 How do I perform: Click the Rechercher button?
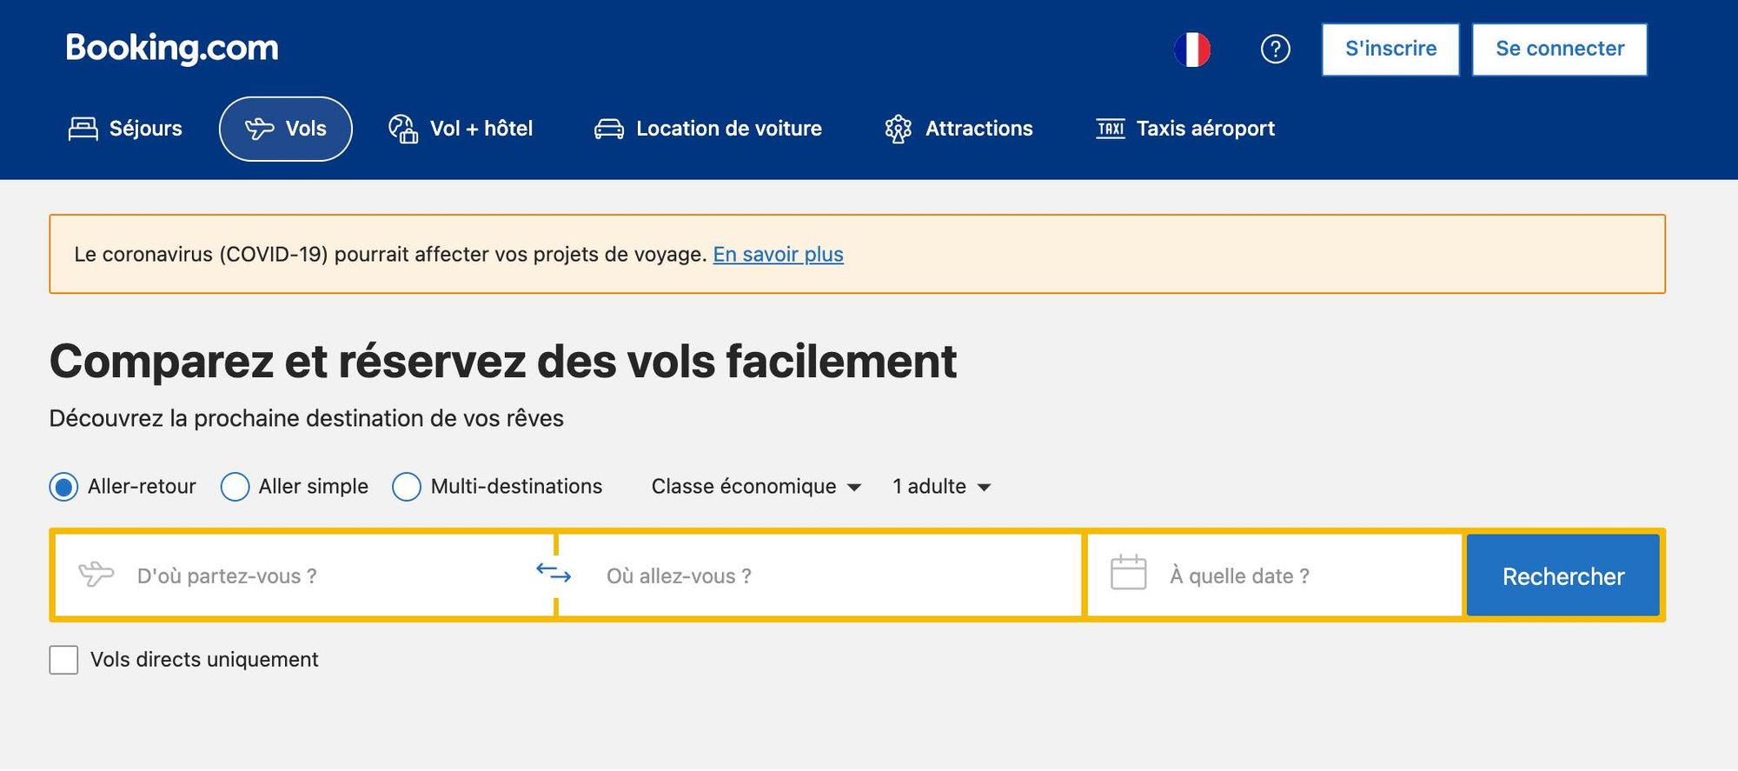(x=1563, y=575)
